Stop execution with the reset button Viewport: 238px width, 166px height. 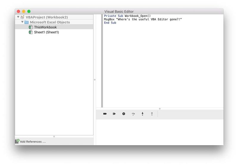tap(124, 114)
